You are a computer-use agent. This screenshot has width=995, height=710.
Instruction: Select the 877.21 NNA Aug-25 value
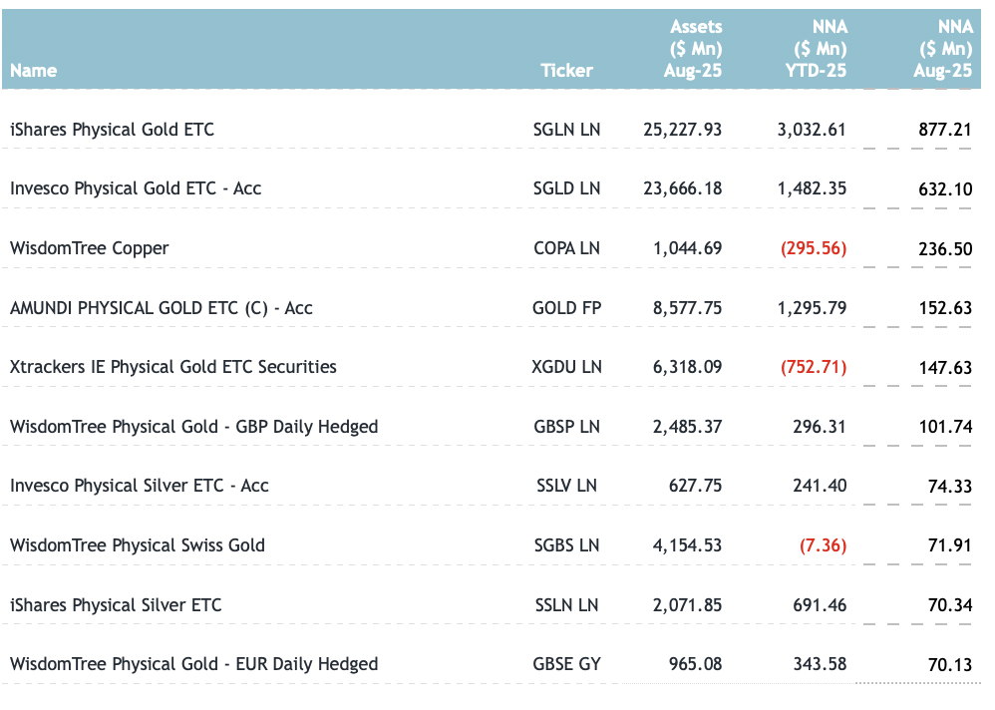coord(945,130)
